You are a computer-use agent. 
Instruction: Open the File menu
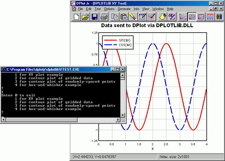click(x=80, y=9)
